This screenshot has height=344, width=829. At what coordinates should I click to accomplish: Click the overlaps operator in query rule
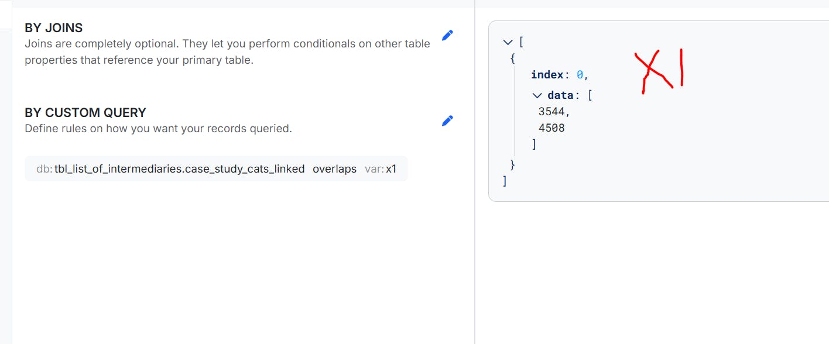pyautogui.click(x=334, y=169)
